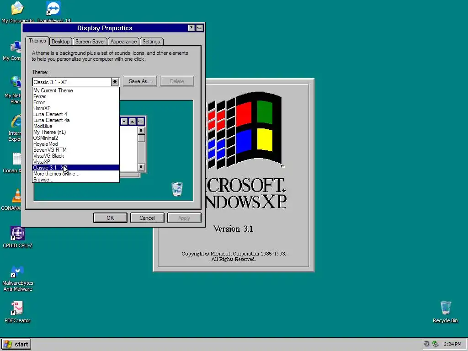Click the Windows flag on the start button
468x351 pixels.
7,344
